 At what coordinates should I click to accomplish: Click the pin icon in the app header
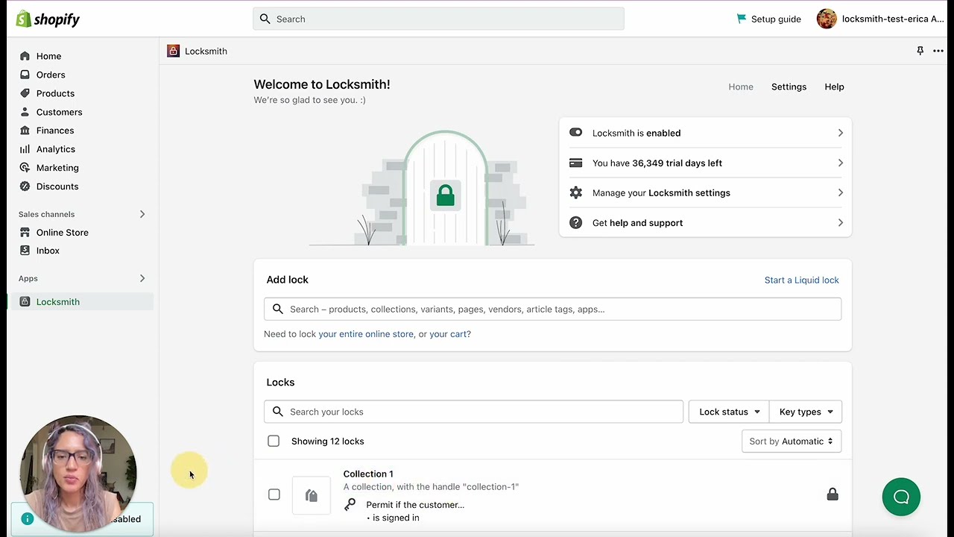[x=920, y=51]
